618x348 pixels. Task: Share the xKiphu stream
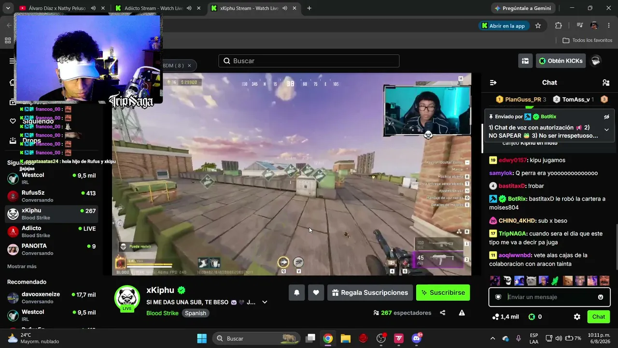pyautogui.click(x=443, y=313)
